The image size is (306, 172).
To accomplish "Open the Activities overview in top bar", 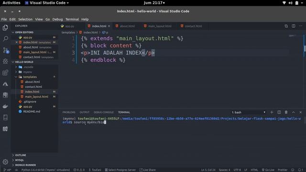I will 11,3.
